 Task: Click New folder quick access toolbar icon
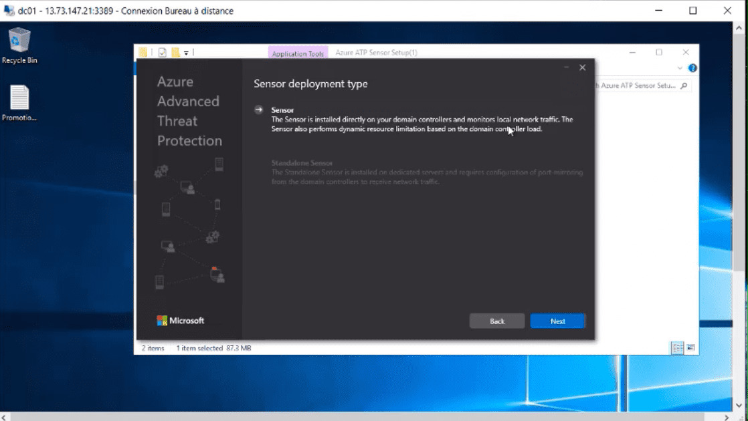175,52
